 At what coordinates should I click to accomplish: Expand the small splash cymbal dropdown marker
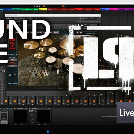coord(40,49)
